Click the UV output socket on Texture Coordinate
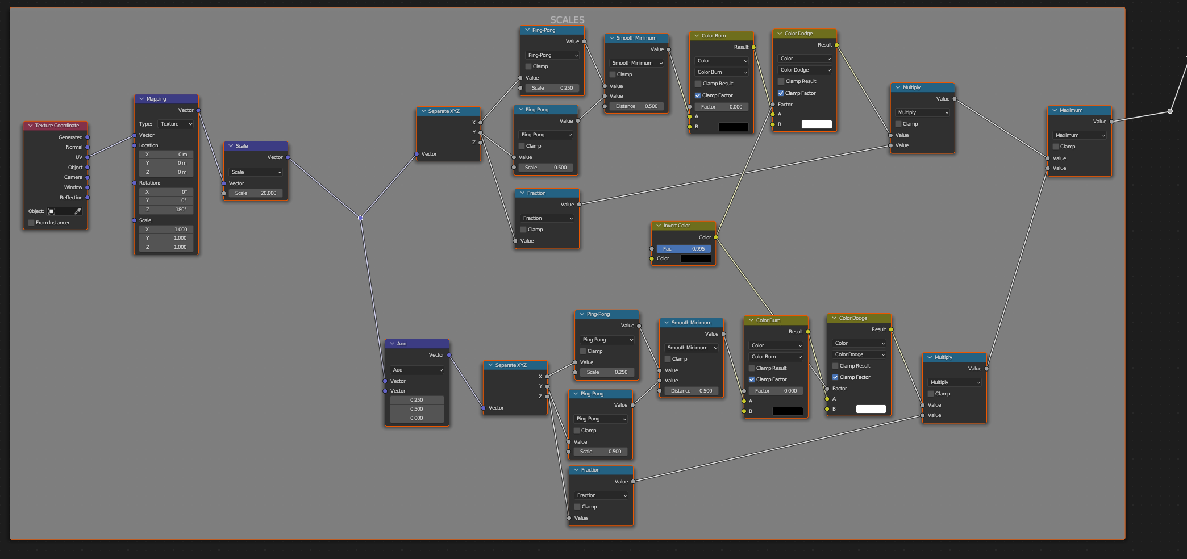This screenshot has height=559, width=1187. point(88,157)
